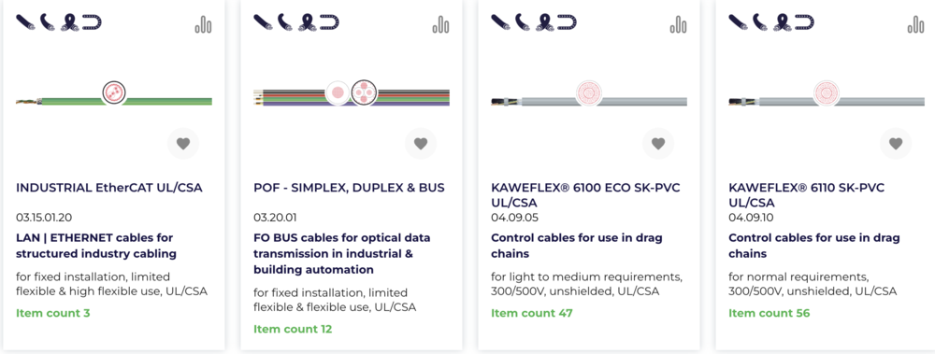Click compare icon on KAWEFLEX 6100 ECO card

coord(679,24)
